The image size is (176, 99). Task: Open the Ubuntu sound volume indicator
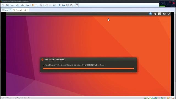pos(164,14)
